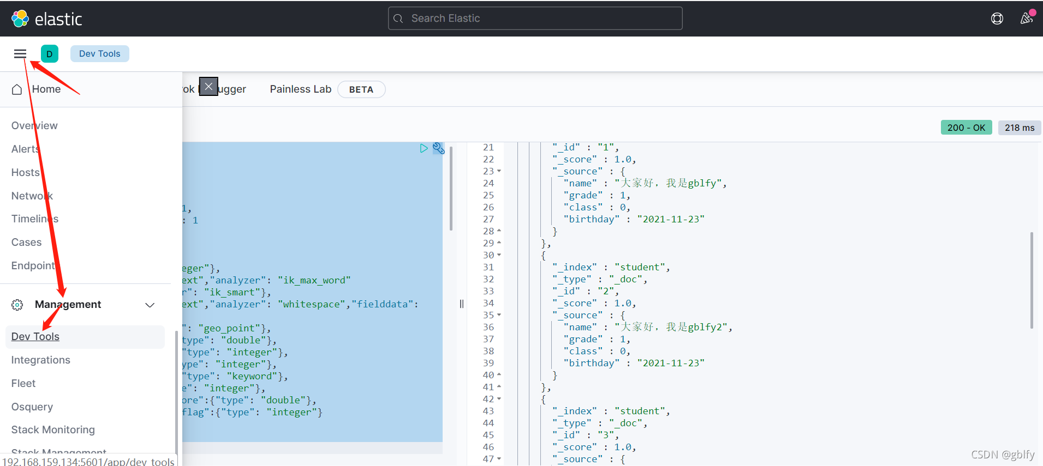This screenshot has height=466, width=1043.
Task: Click birthday "2021-11-23" on line 27
Action: 671,219
